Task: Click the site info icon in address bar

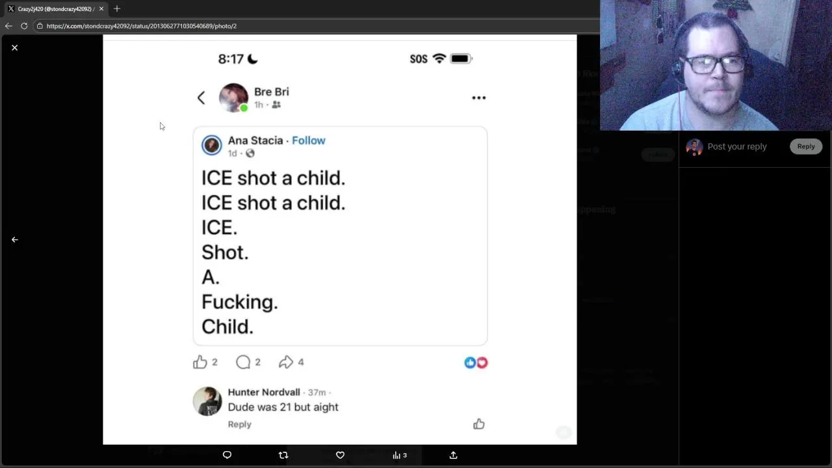Action: coord(40,26)
